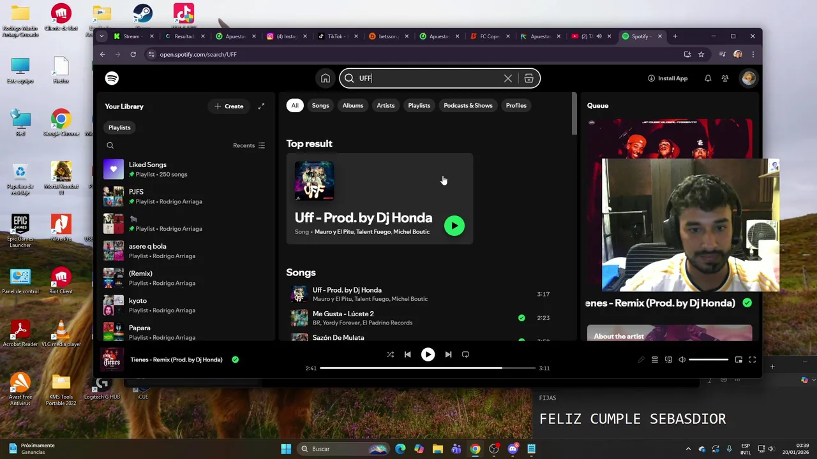Select the Playlists search filter chip
This screenshot has width=817, height=459.
419,105
